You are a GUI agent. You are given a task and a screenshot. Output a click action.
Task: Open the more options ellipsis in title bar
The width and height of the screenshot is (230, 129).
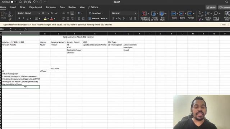click(45, 2)
